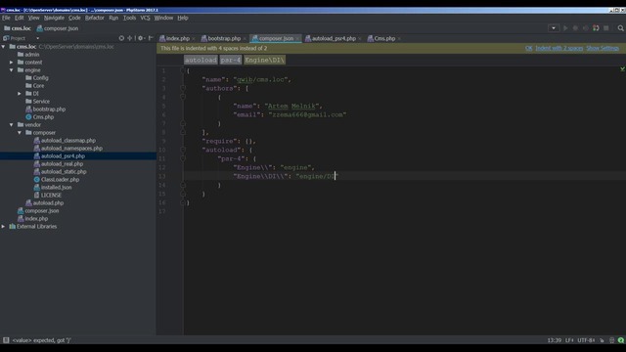Image resolution: width=626 pixels, height=352 pixels.
Task: Toggle fold marker on authors line
Action: 183,88
